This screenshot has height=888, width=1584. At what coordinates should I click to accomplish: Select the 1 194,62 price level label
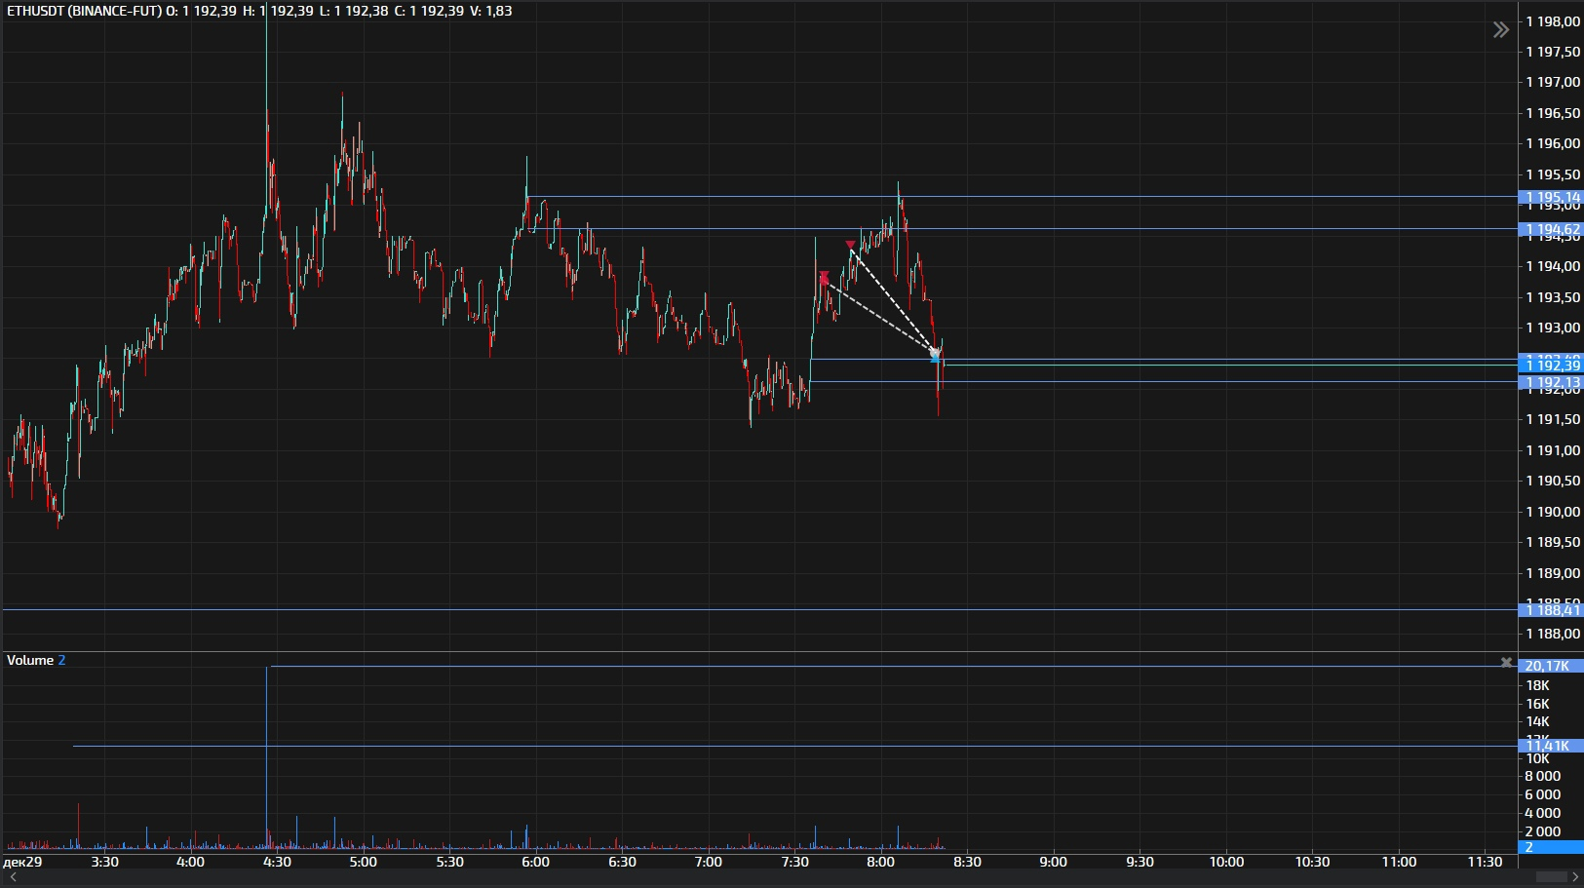(x=1552, y=229)
